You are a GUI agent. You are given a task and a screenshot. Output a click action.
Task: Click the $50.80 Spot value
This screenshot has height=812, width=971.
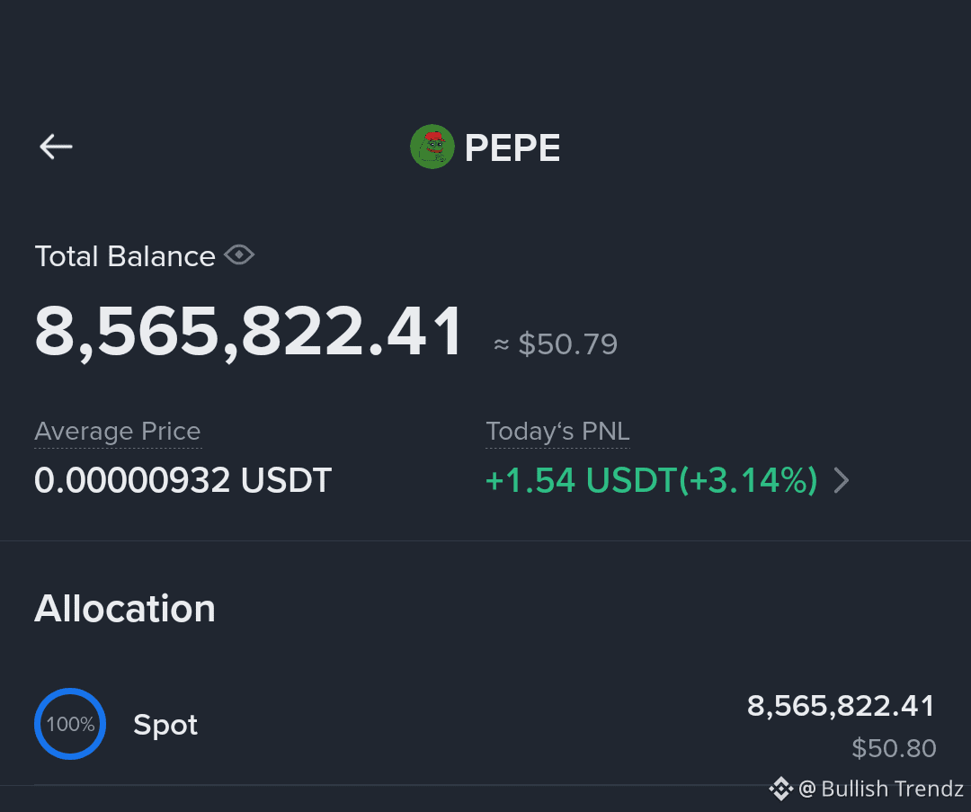tap(894, 748)
